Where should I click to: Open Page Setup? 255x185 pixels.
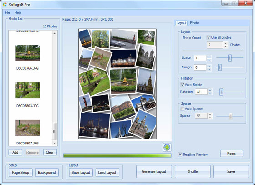tap(20, 172)
